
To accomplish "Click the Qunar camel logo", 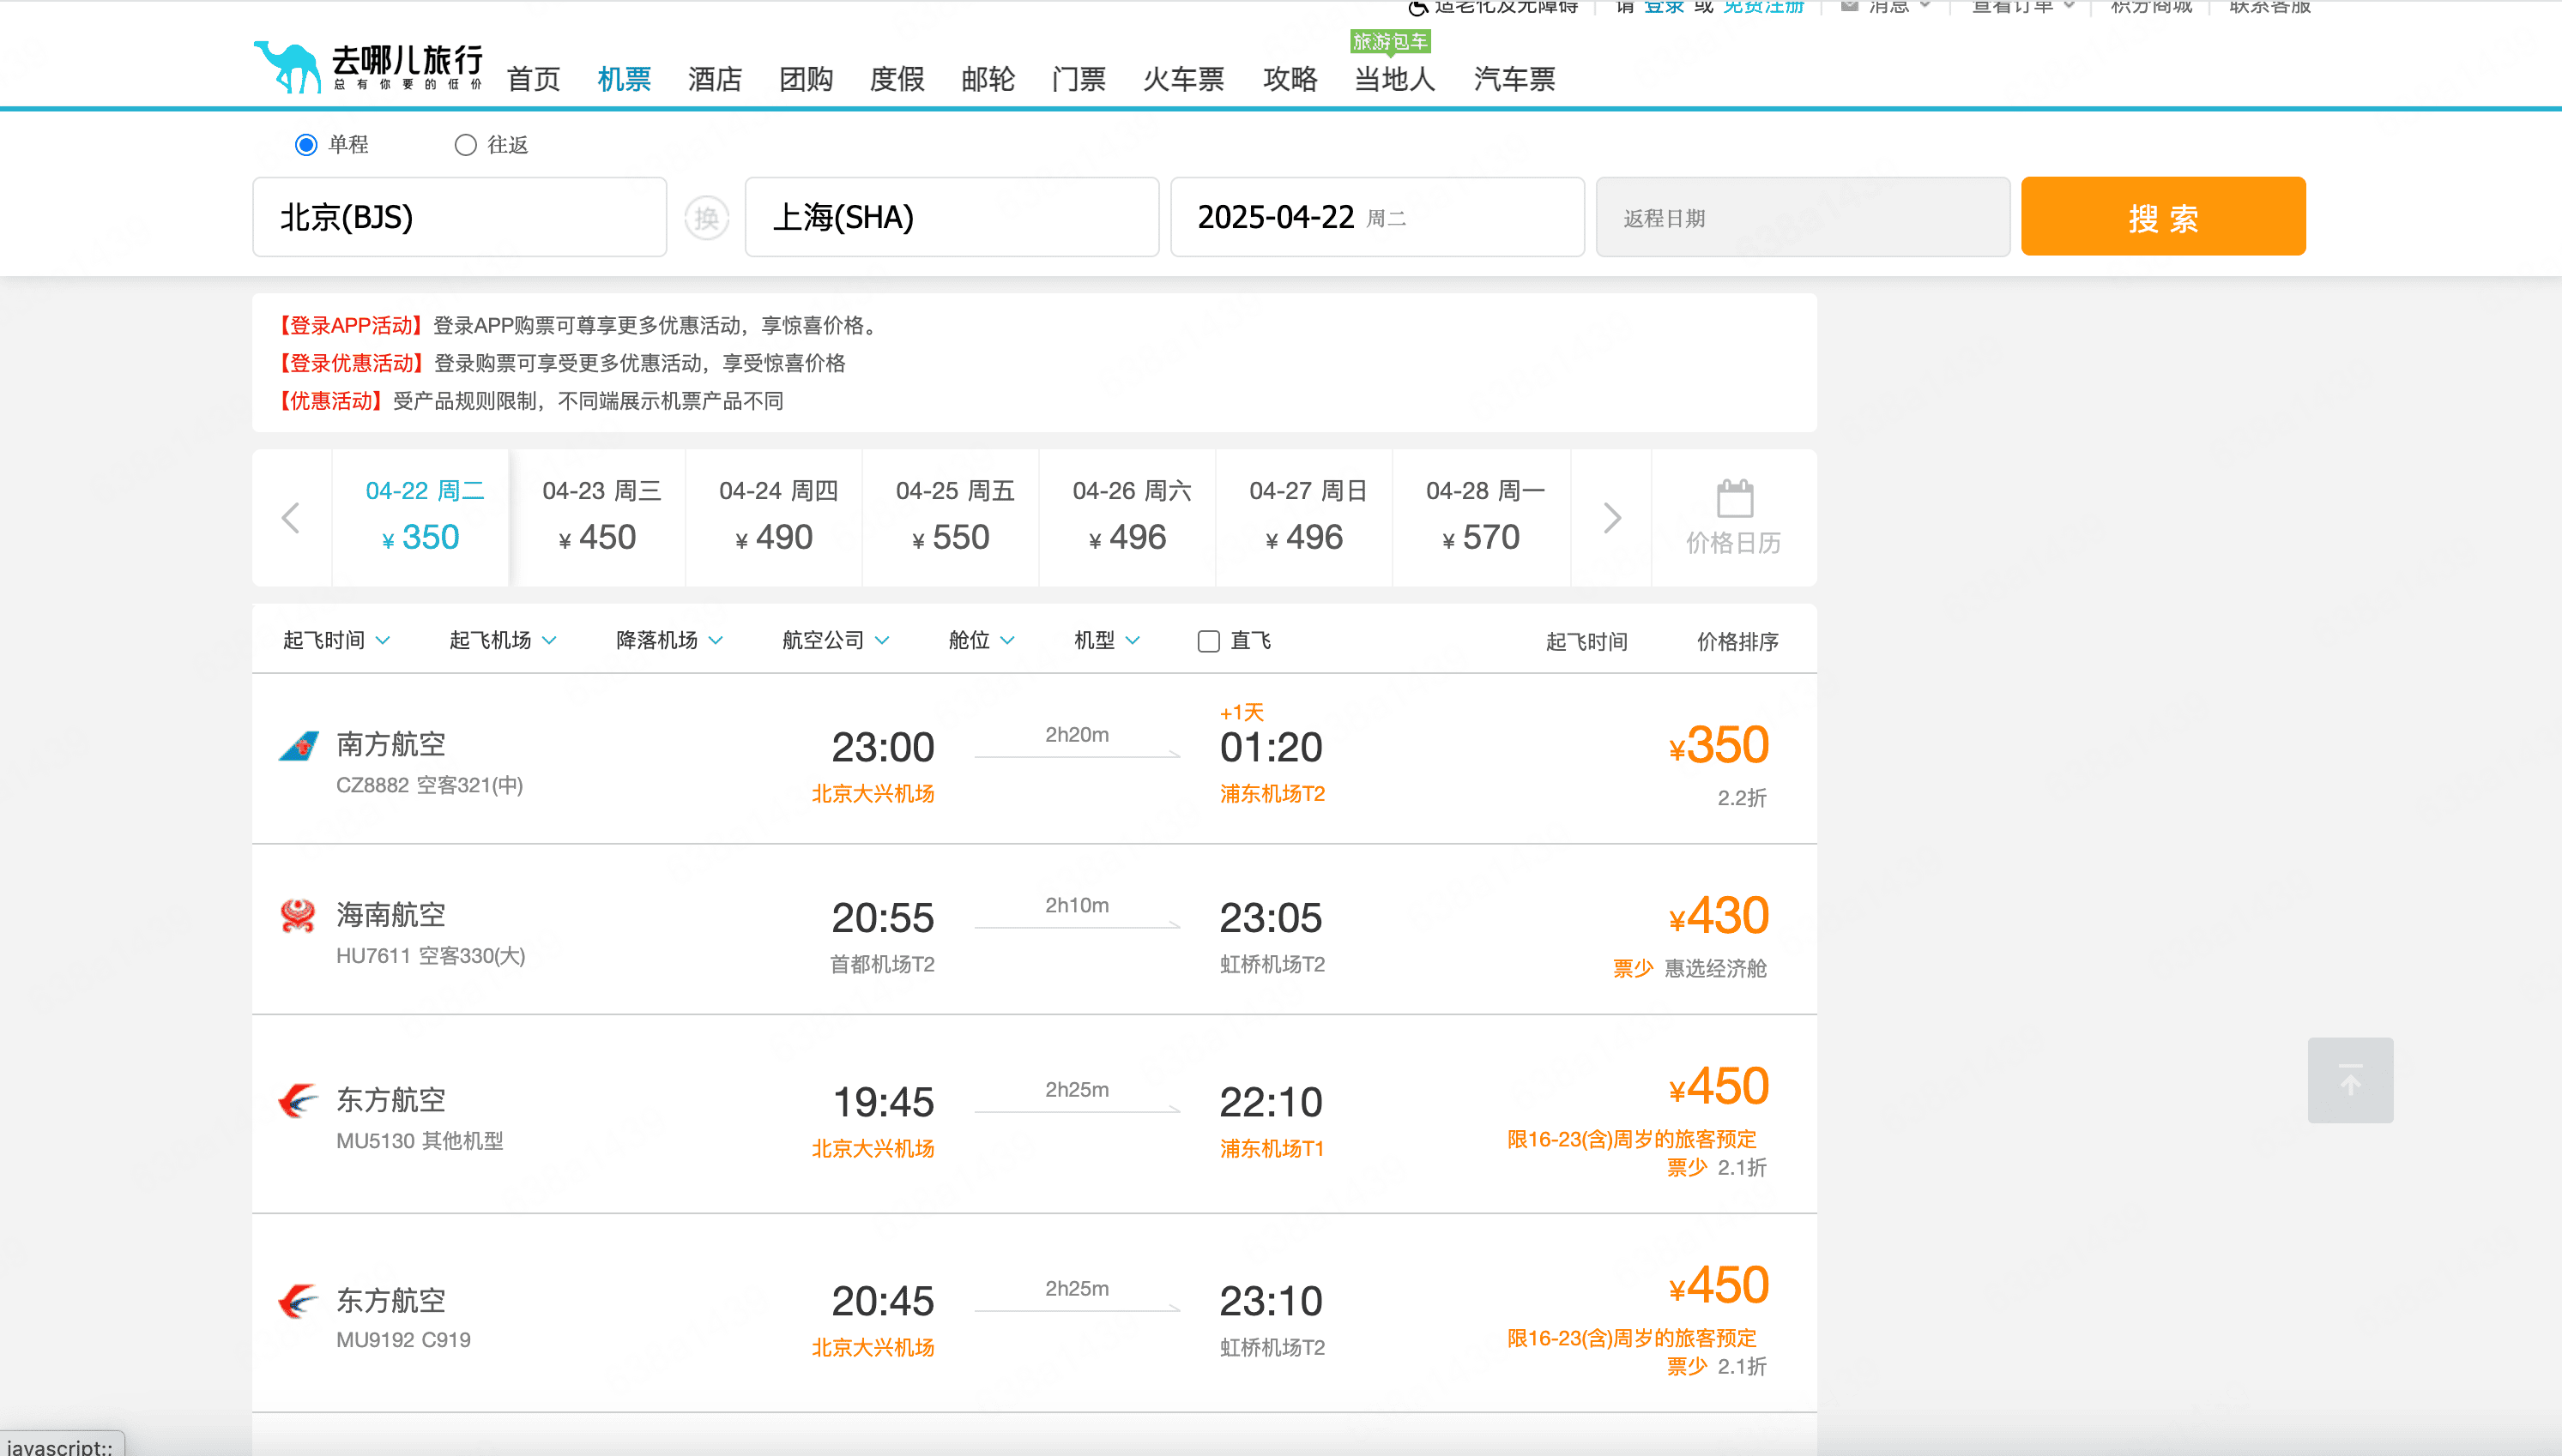I will coord(288,68).
